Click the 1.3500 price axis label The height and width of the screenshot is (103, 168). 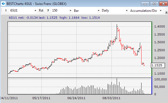[159, 34]
